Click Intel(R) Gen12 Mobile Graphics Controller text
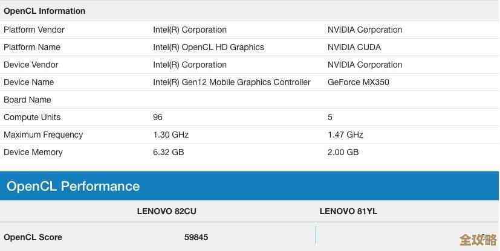 tap(232, 82)
